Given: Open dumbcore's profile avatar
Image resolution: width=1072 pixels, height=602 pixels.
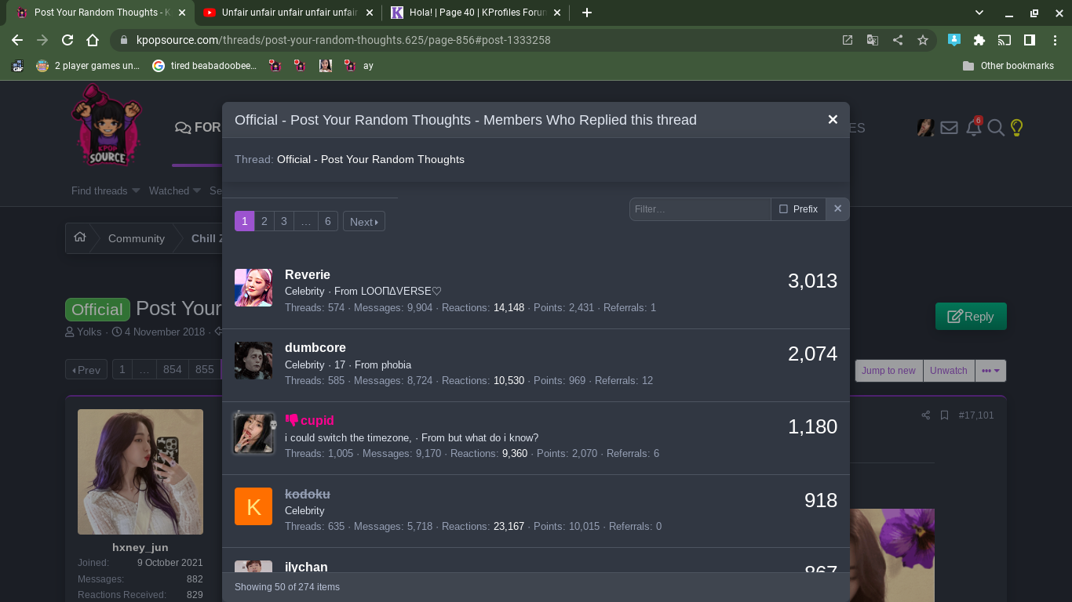Looking at the screenshot, I should click(253, 361).
